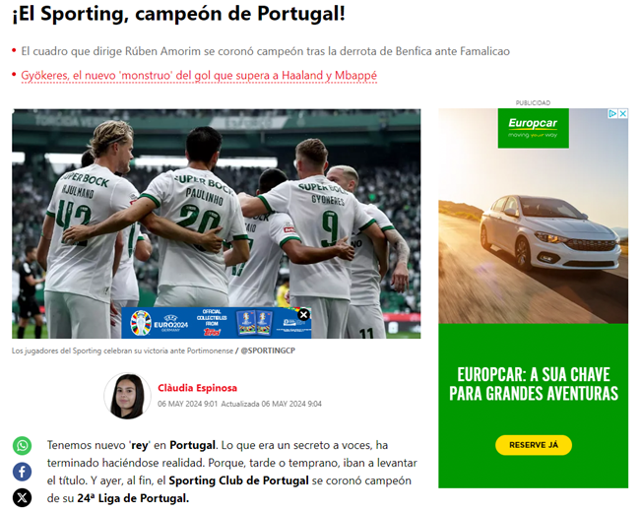Click the Europcar logo in the ad
The image size is (641, 511).
coord(533,128)
